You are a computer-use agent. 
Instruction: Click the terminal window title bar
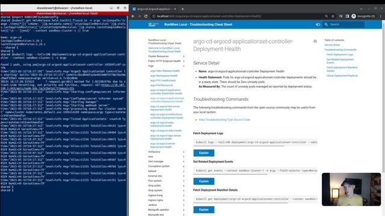point(64,8)
